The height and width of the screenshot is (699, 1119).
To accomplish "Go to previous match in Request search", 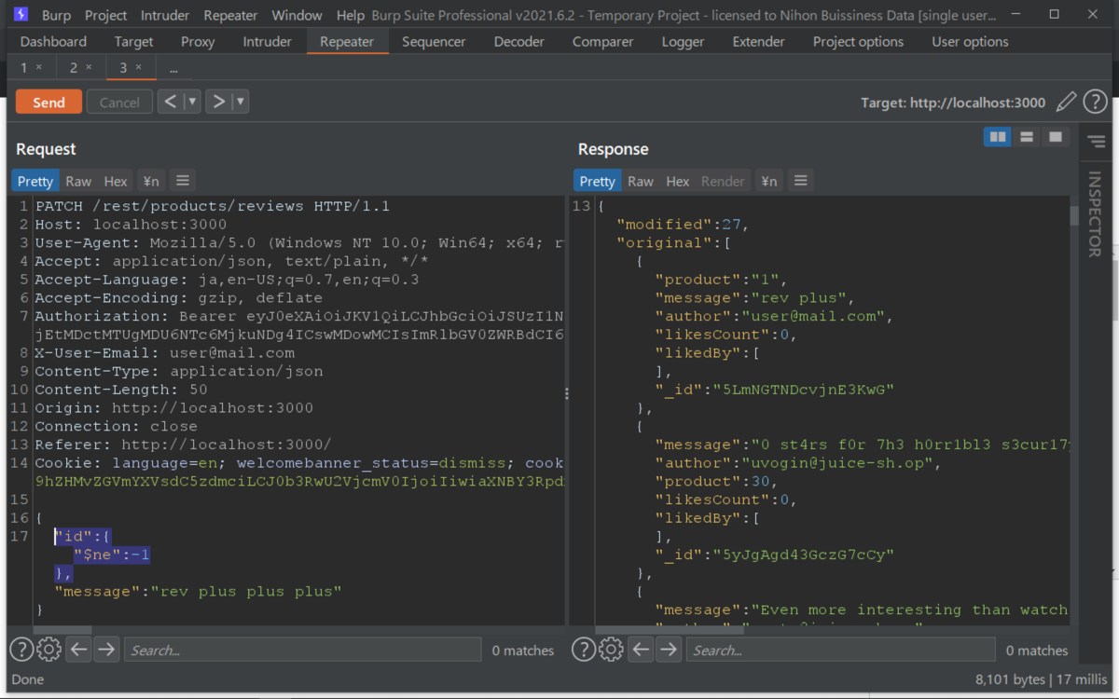I will [x=78, y=650].
